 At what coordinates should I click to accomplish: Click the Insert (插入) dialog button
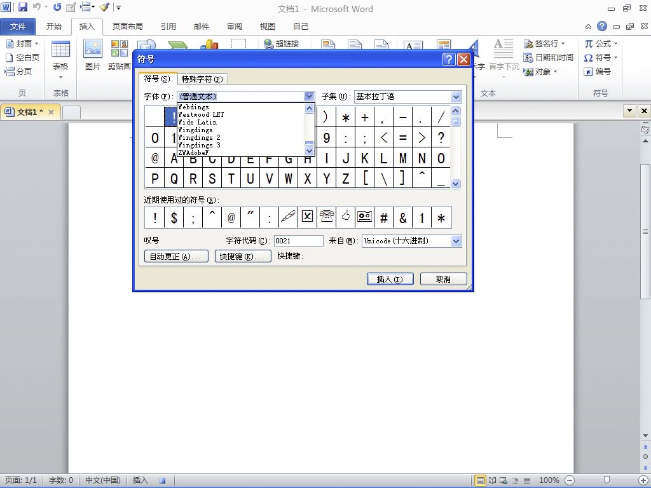[390, 279]
